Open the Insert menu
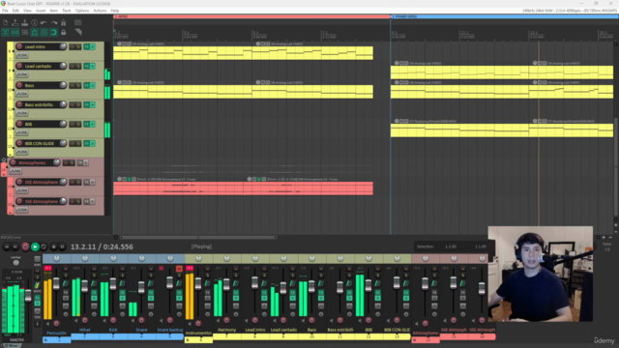 41,11
